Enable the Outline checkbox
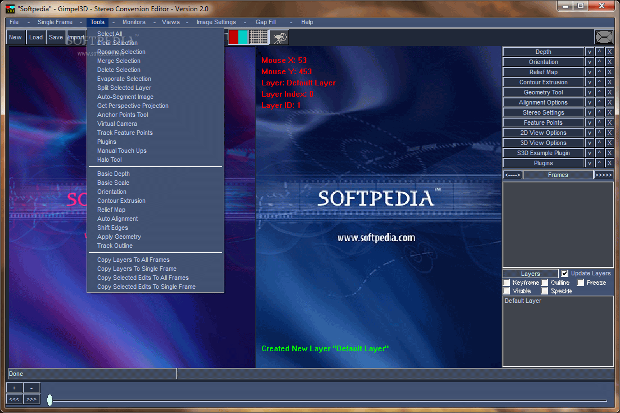620x413 pixels. [545, 283]
